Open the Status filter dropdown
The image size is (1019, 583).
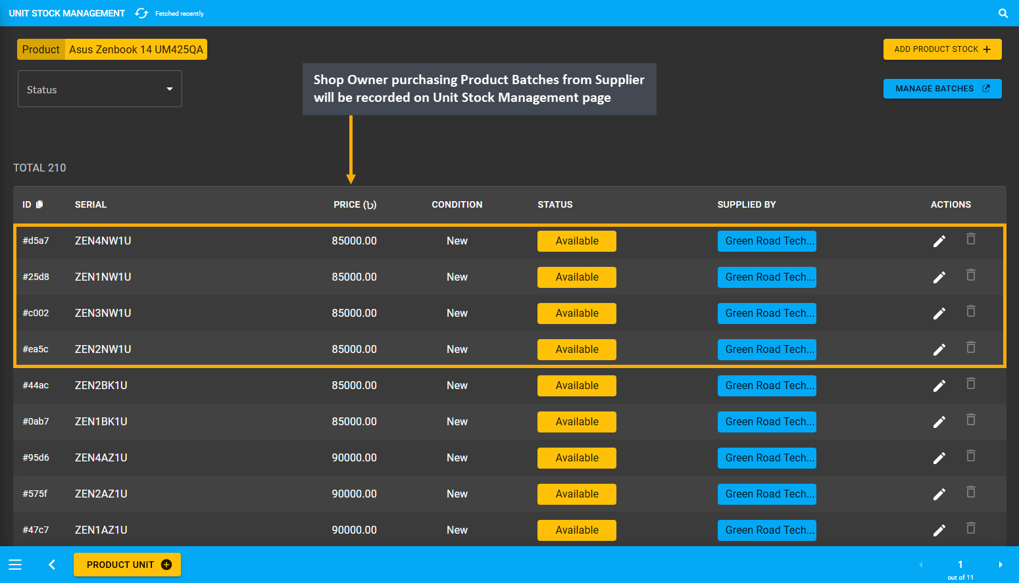click(x=100, y=89)
